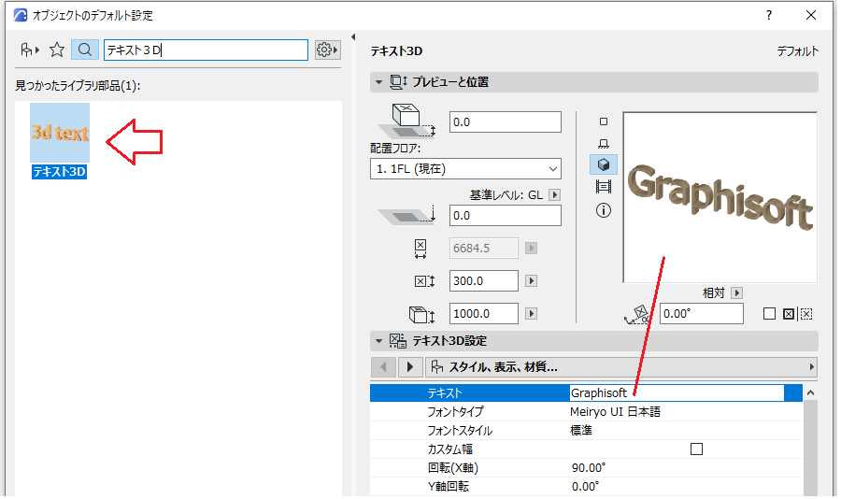The width and height of the screenshot is (841, 499).
Task: Select the search magnifier icon
Action: 85,50
